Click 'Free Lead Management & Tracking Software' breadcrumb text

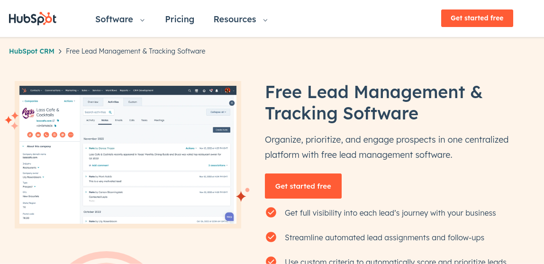tap(136, 51)
